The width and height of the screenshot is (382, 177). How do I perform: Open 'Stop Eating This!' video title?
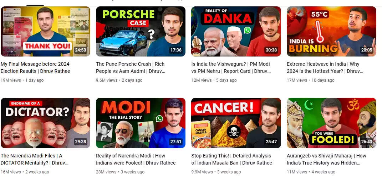pyautogui.click(x=231, y=159)
